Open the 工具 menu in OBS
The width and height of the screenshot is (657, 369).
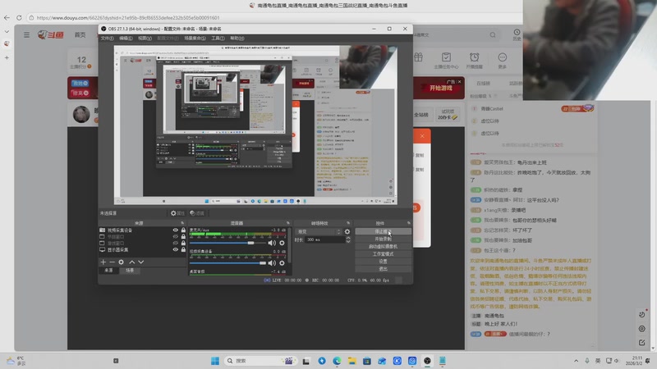(x=218, y=38)
